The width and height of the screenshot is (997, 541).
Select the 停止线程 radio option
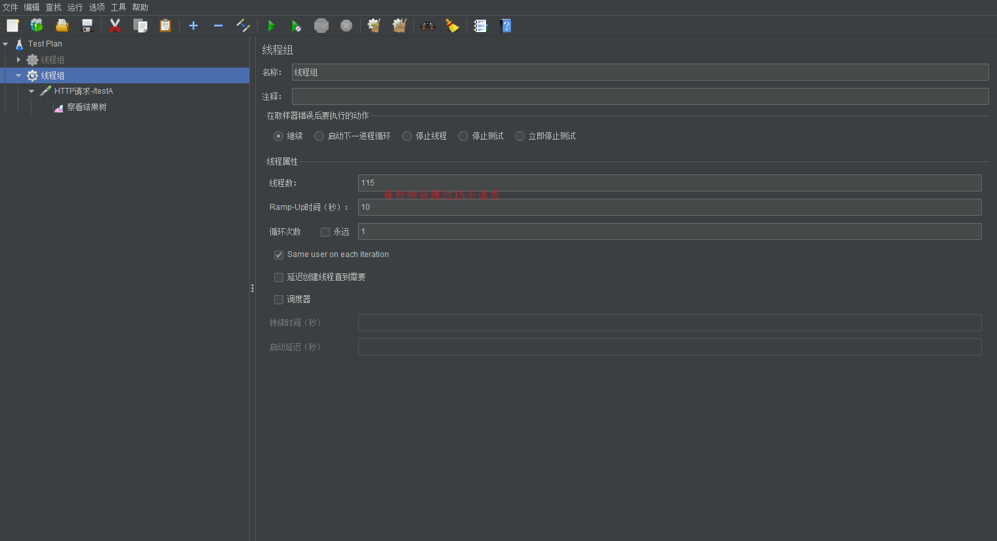tap(407, 136)
